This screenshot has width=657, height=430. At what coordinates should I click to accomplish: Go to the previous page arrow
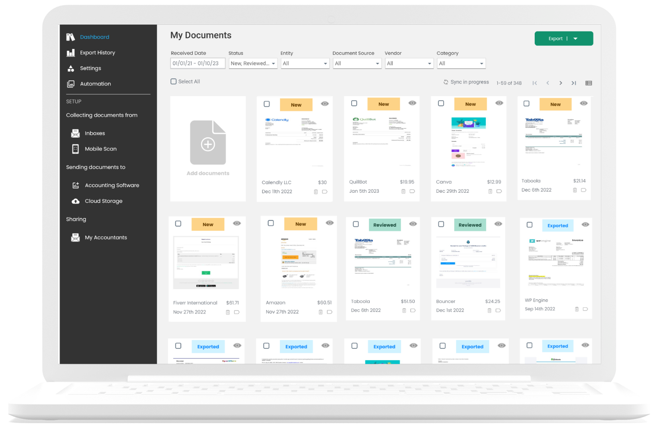pyautogui.click(x=548, y=83)
